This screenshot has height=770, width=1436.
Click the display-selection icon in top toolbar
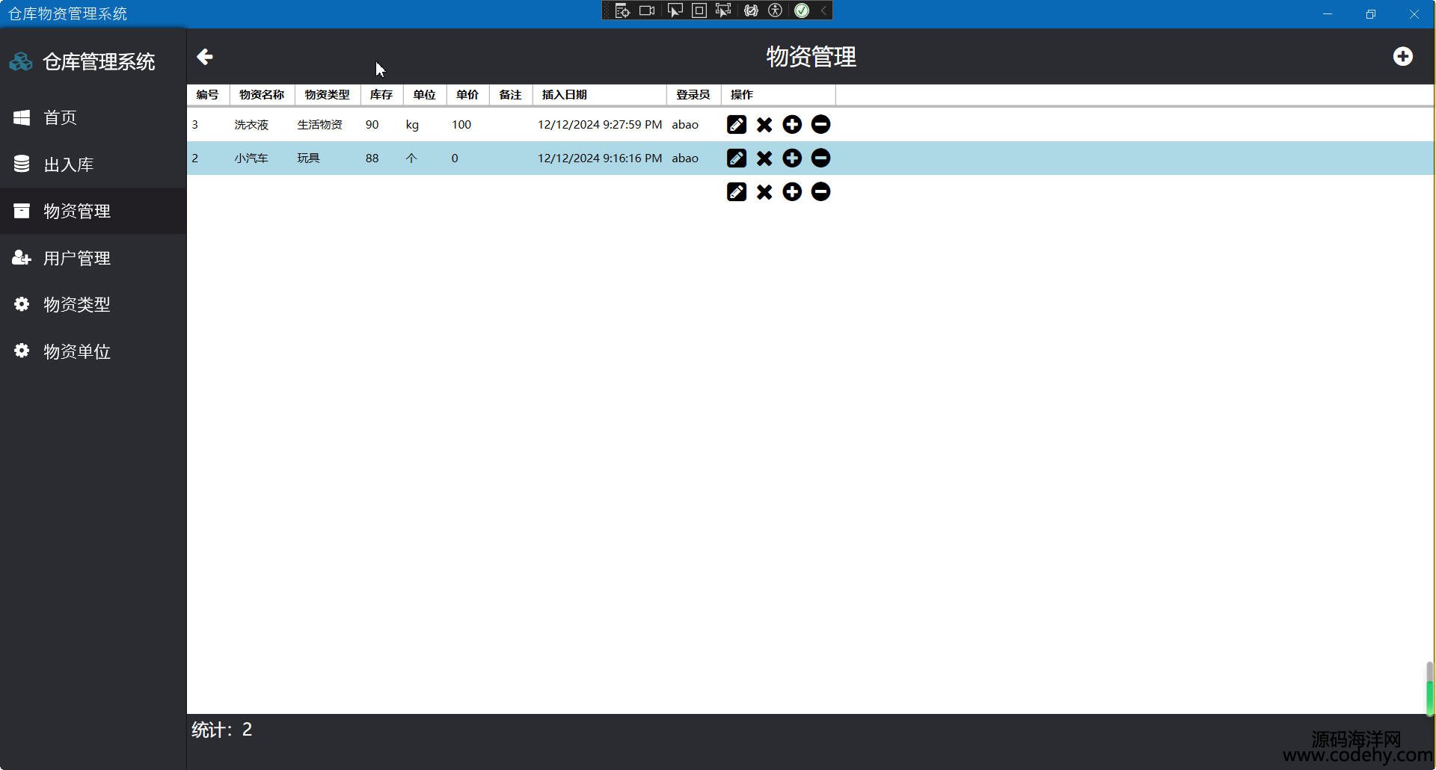pos(723,10)
